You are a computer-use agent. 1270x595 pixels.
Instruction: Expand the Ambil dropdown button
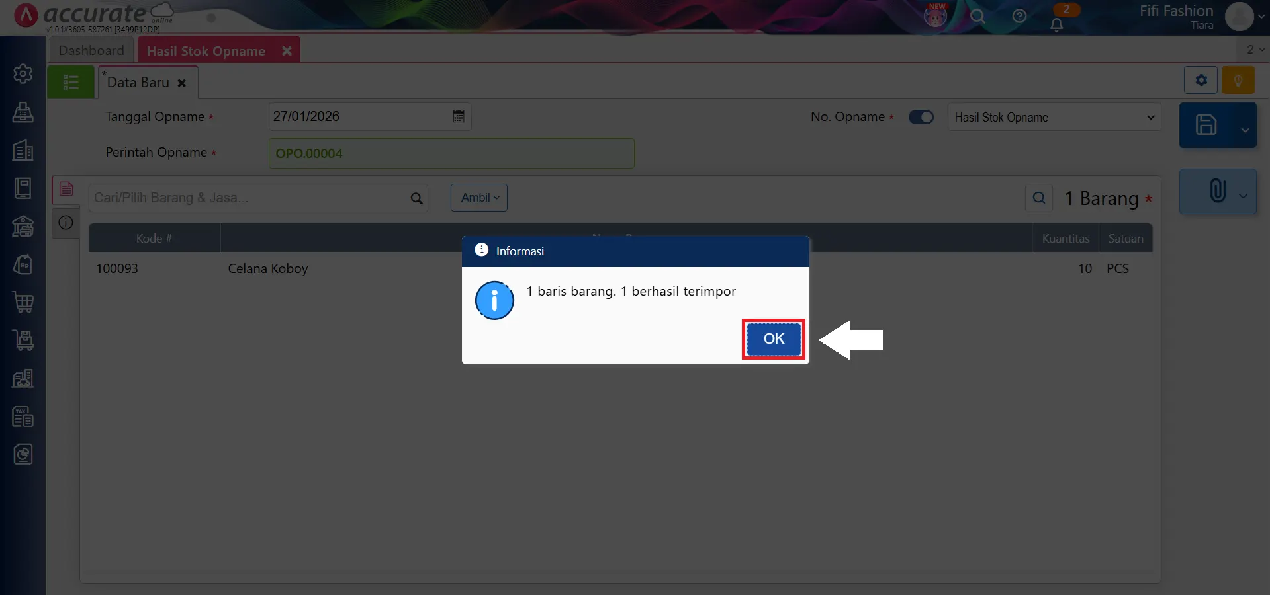tap(479, 198)
